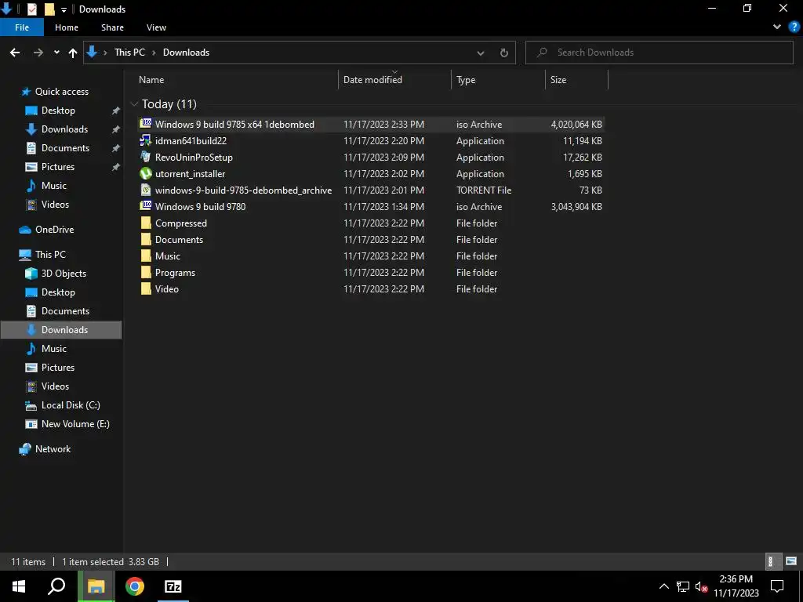Open the Home ribbon tab
The image size is (803, 602).
point(67,27)
